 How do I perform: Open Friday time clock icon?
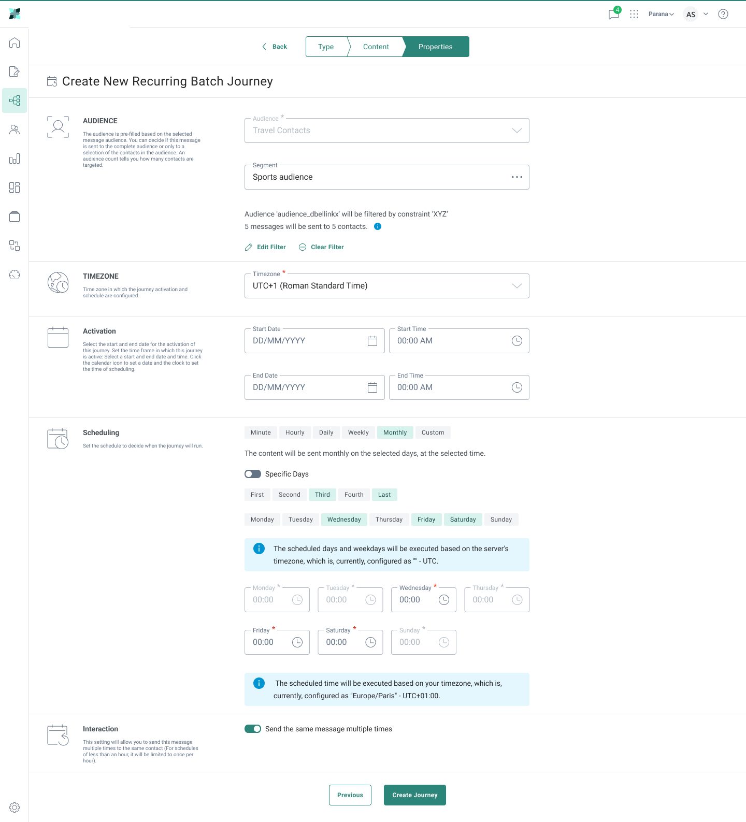click(x=297, y=642)
